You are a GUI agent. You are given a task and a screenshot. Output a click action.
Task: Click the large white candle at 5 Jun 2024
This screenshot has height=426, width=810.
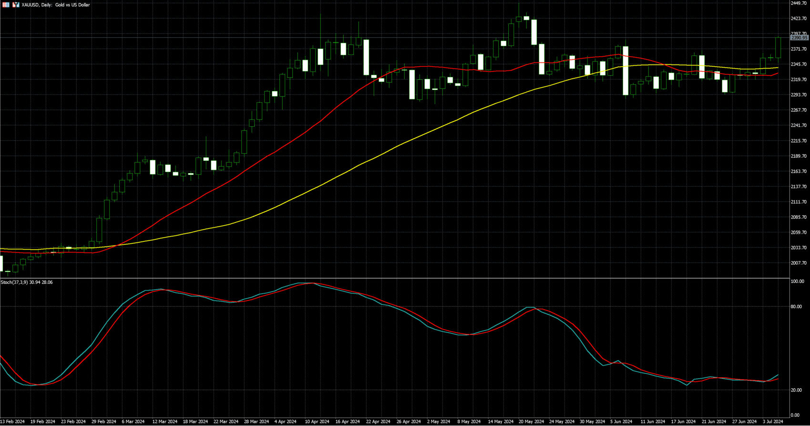(625, 71)
